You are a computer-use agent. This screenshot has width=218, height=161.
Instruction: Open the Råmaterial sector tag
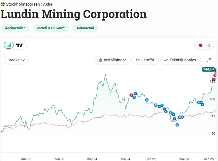coord(85,28)
